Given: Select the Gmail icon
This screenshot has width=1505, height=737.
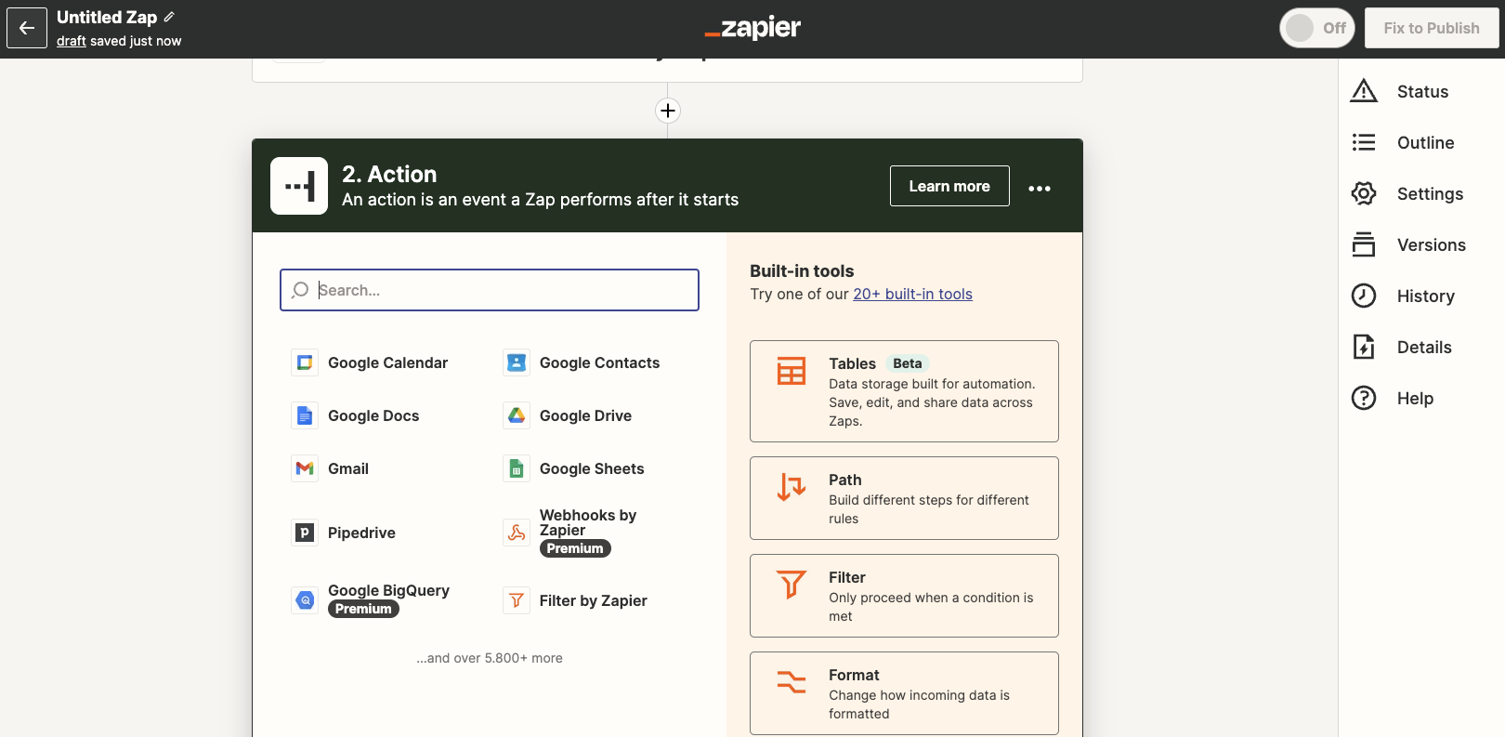Looking at the screenshot, I should 305,468.
